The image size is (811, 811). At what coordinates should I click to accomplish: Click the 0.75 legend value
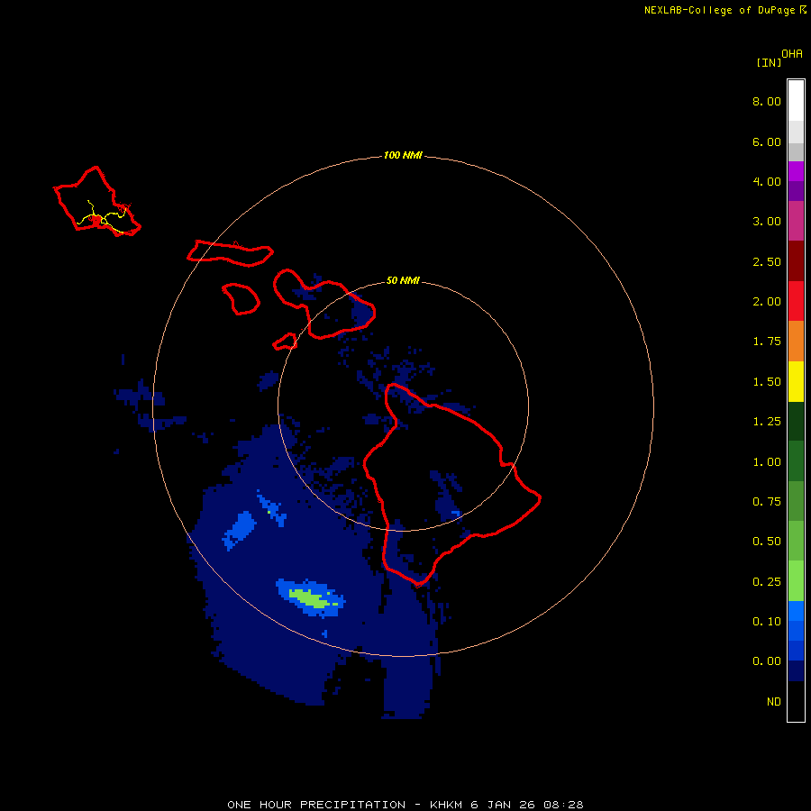click(767, 502)
